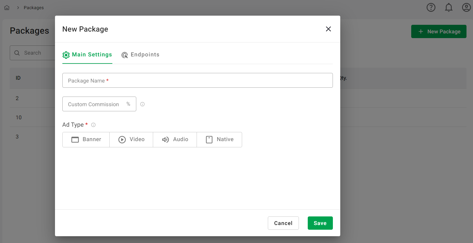Open the help question mark icon

pos(431,7)
